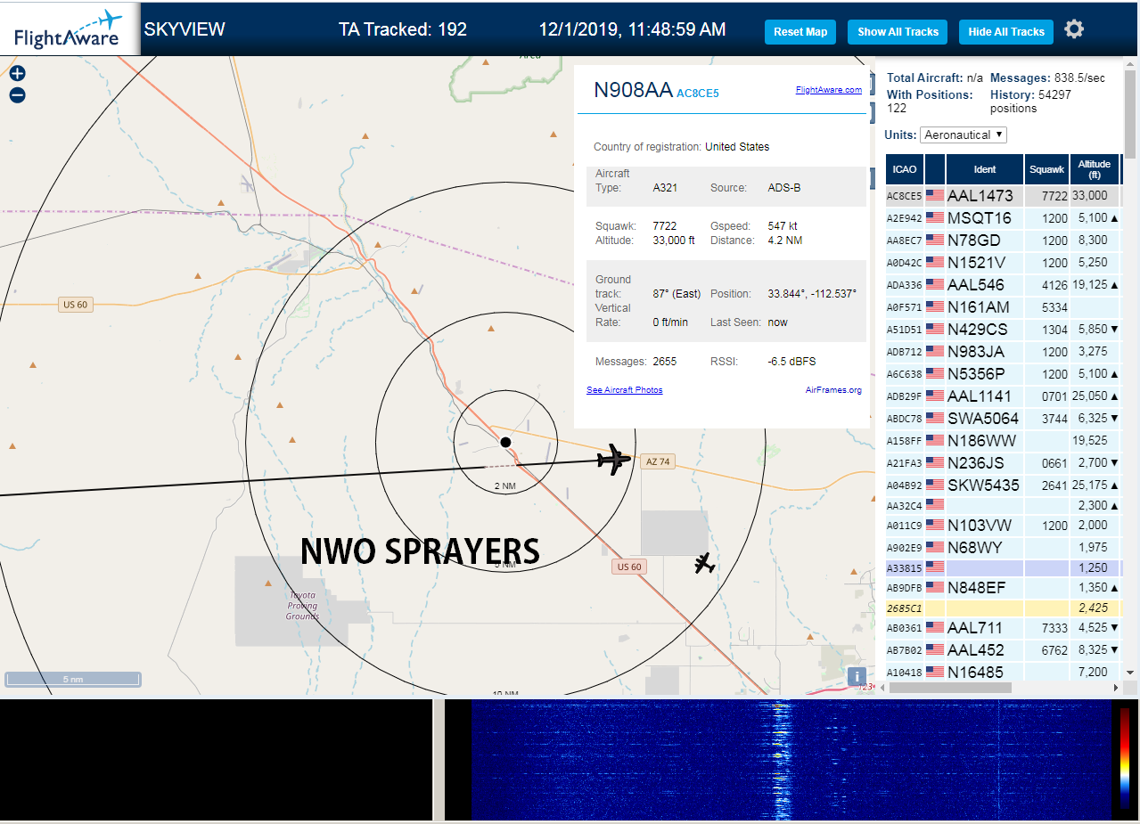The image size is (1140, 824).
Task: Click the US flag in SWA5064 row
Action: click(x=934, y=419)
